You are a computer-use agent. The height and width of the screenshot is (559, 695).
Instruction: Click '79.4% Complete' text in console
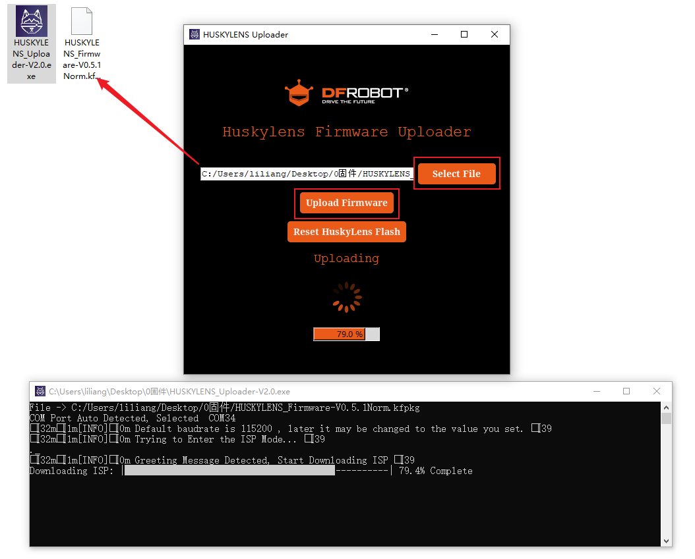[x=436, y=471]
